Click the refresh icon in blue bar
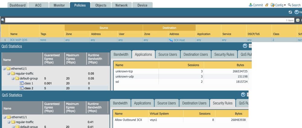This screenshot has width=302, height=128. point(290,12)
